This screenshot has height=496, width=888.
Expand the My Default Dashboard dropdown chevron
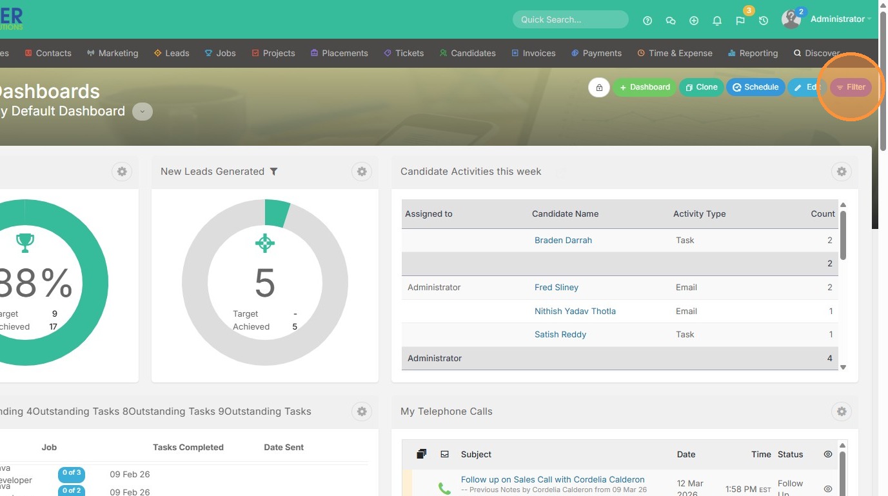tap(143, 112)
